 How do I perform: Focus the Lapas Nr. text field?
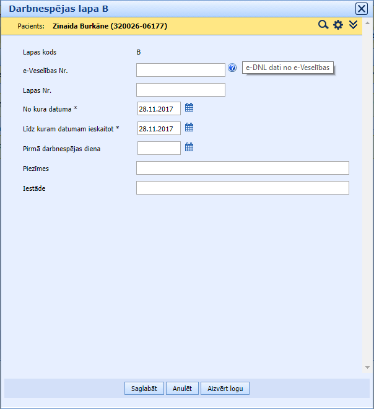[180, 90]
